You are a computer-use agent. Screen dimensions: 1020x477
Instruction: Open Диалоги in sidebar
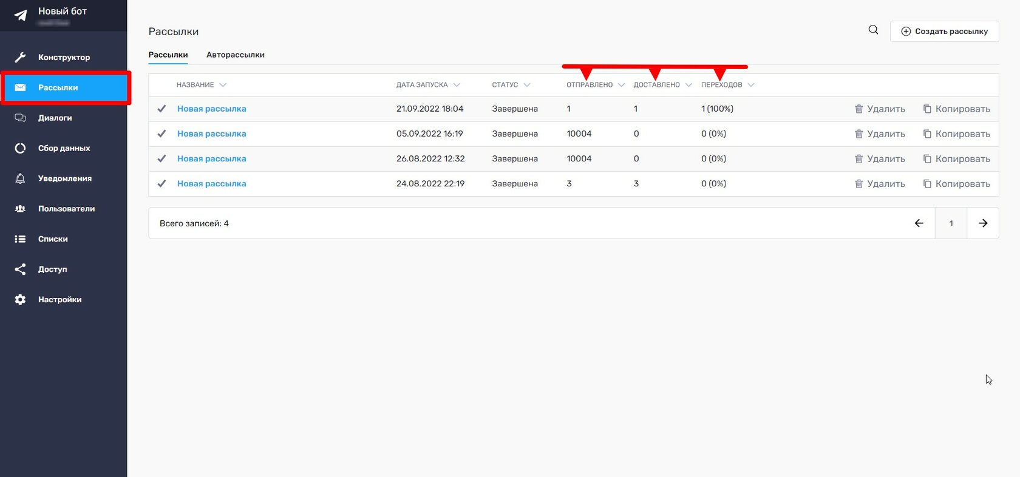(x=64, y=118)
